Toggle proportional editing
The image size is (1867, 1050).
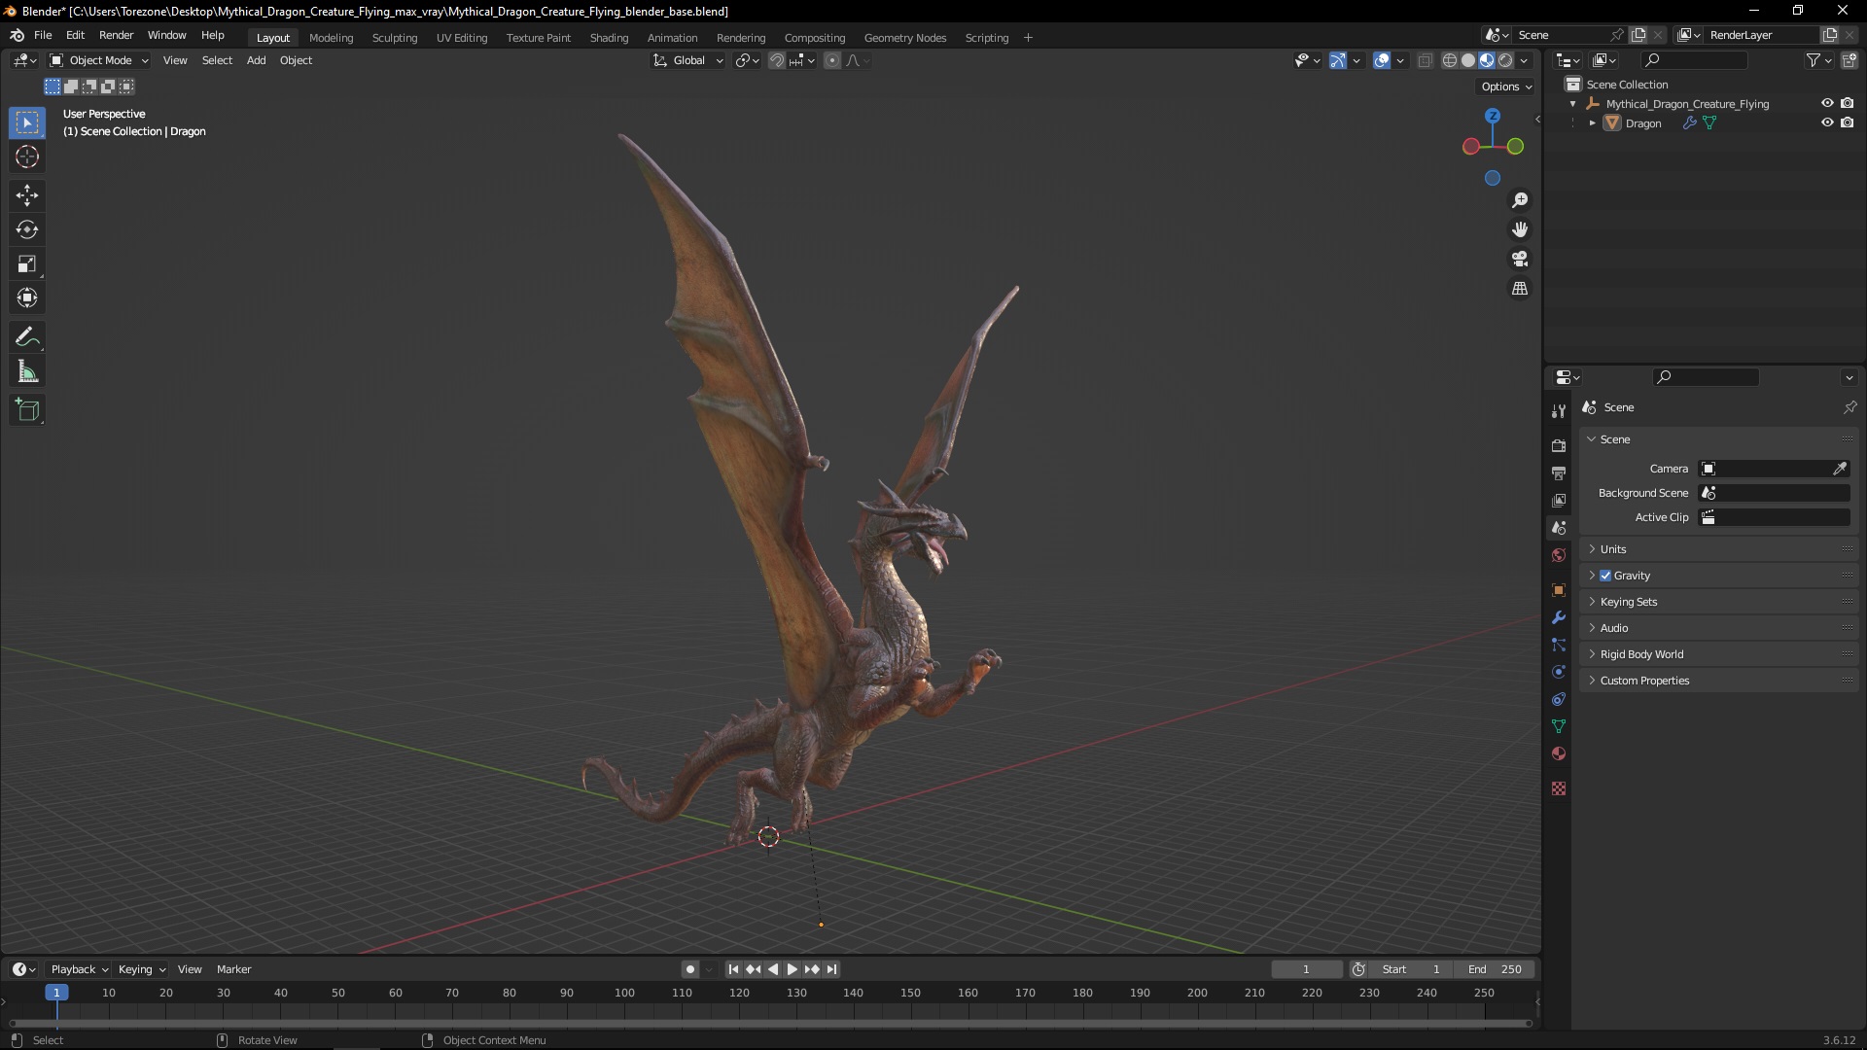click(x=832, y=60)
